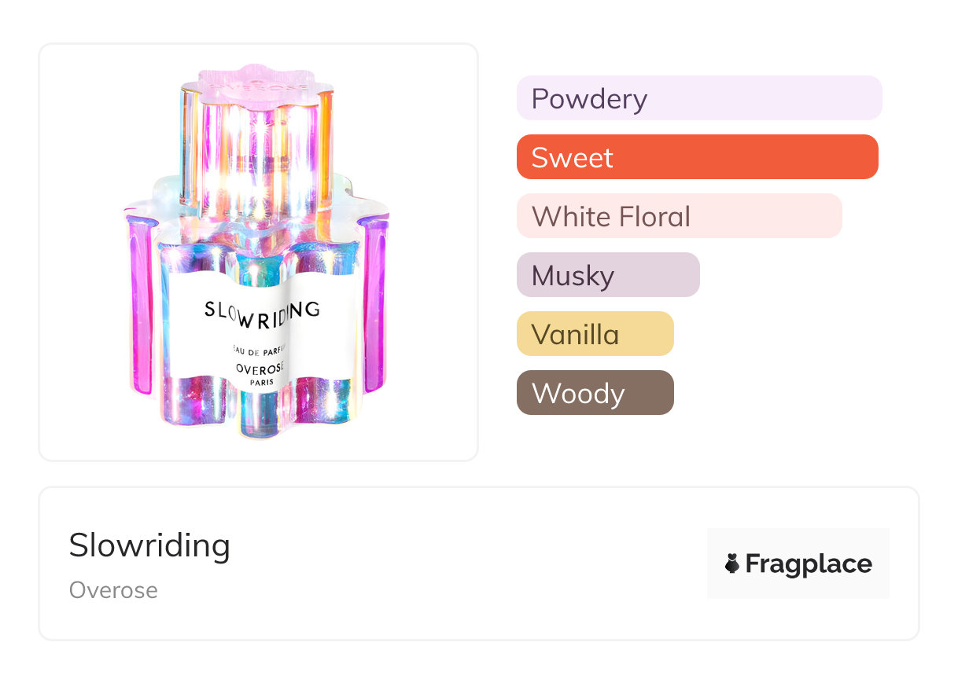Viewport: 958px width, 679px height.
Task: Select the yellow Vanilla accord bar
Action: tap(595, 334)
